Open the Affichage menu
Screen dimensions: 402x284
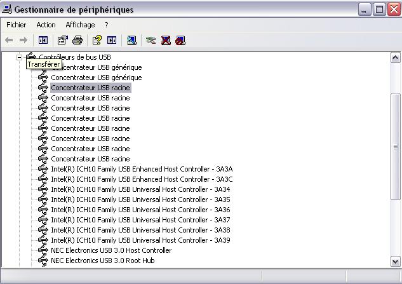pos(80,25)
